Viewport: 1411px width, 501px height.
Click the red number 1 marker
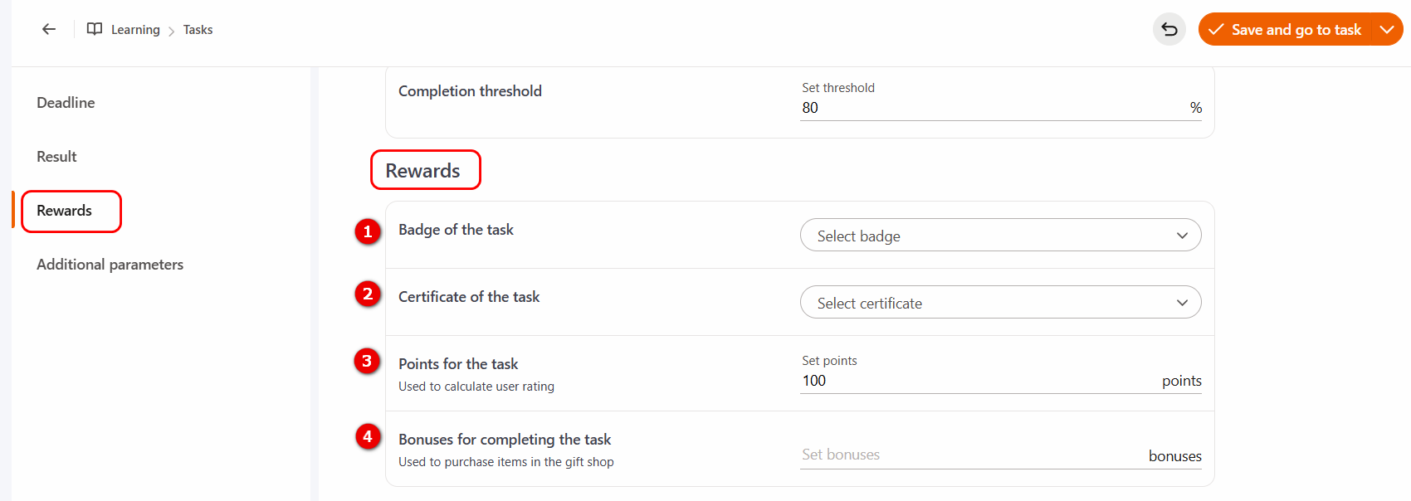368,231
